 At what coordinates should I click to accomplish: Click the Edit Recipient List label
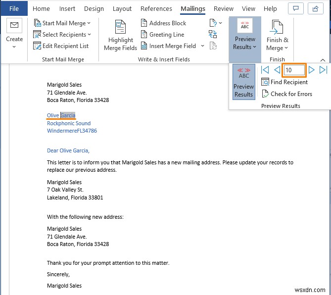pos(65,46)
